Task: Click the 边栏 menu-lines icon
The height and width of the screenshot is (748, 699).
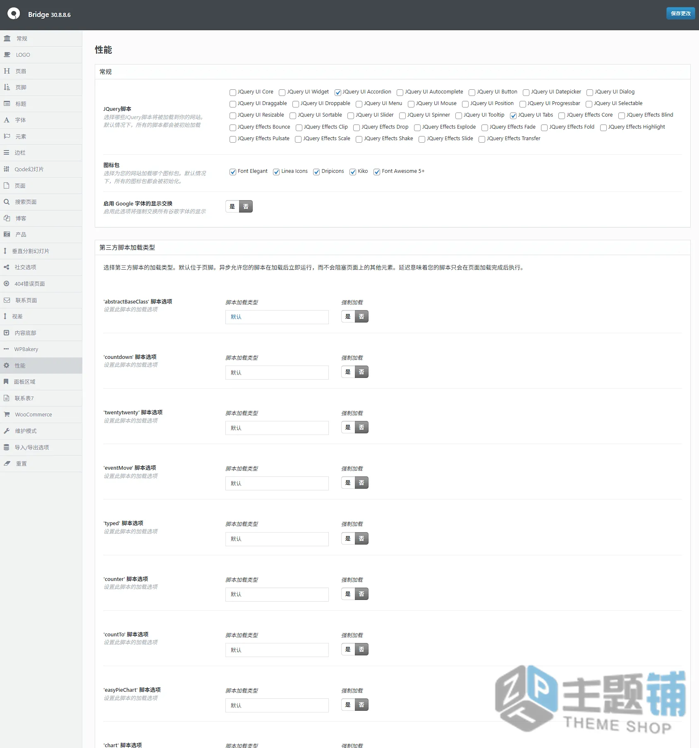Action: (x=7, y=153)
